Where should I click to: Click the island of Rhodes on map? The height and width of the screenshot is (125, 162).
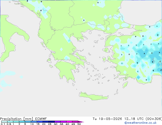[x=125, y=85]
